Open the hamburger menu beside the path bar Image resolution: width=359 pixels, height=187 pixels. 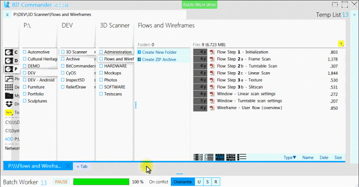[x=7, y=15]
